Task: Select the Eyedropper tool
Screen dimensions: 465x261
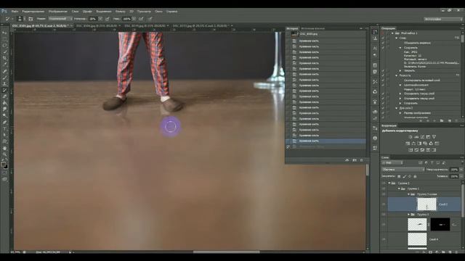Action: 4,65
